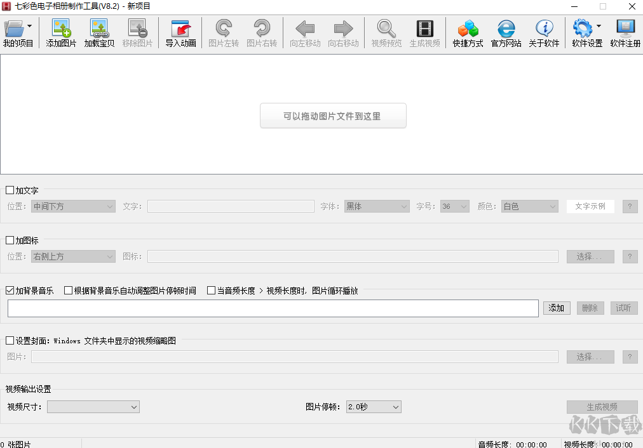Open the 字体 font dropdown showing 黑体
Screen dimensions: 643x448
(376, 206)
